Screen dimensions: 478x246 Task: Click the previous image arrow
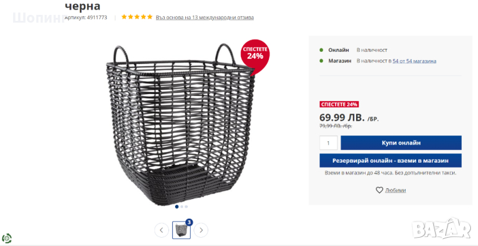pos(161,230)
